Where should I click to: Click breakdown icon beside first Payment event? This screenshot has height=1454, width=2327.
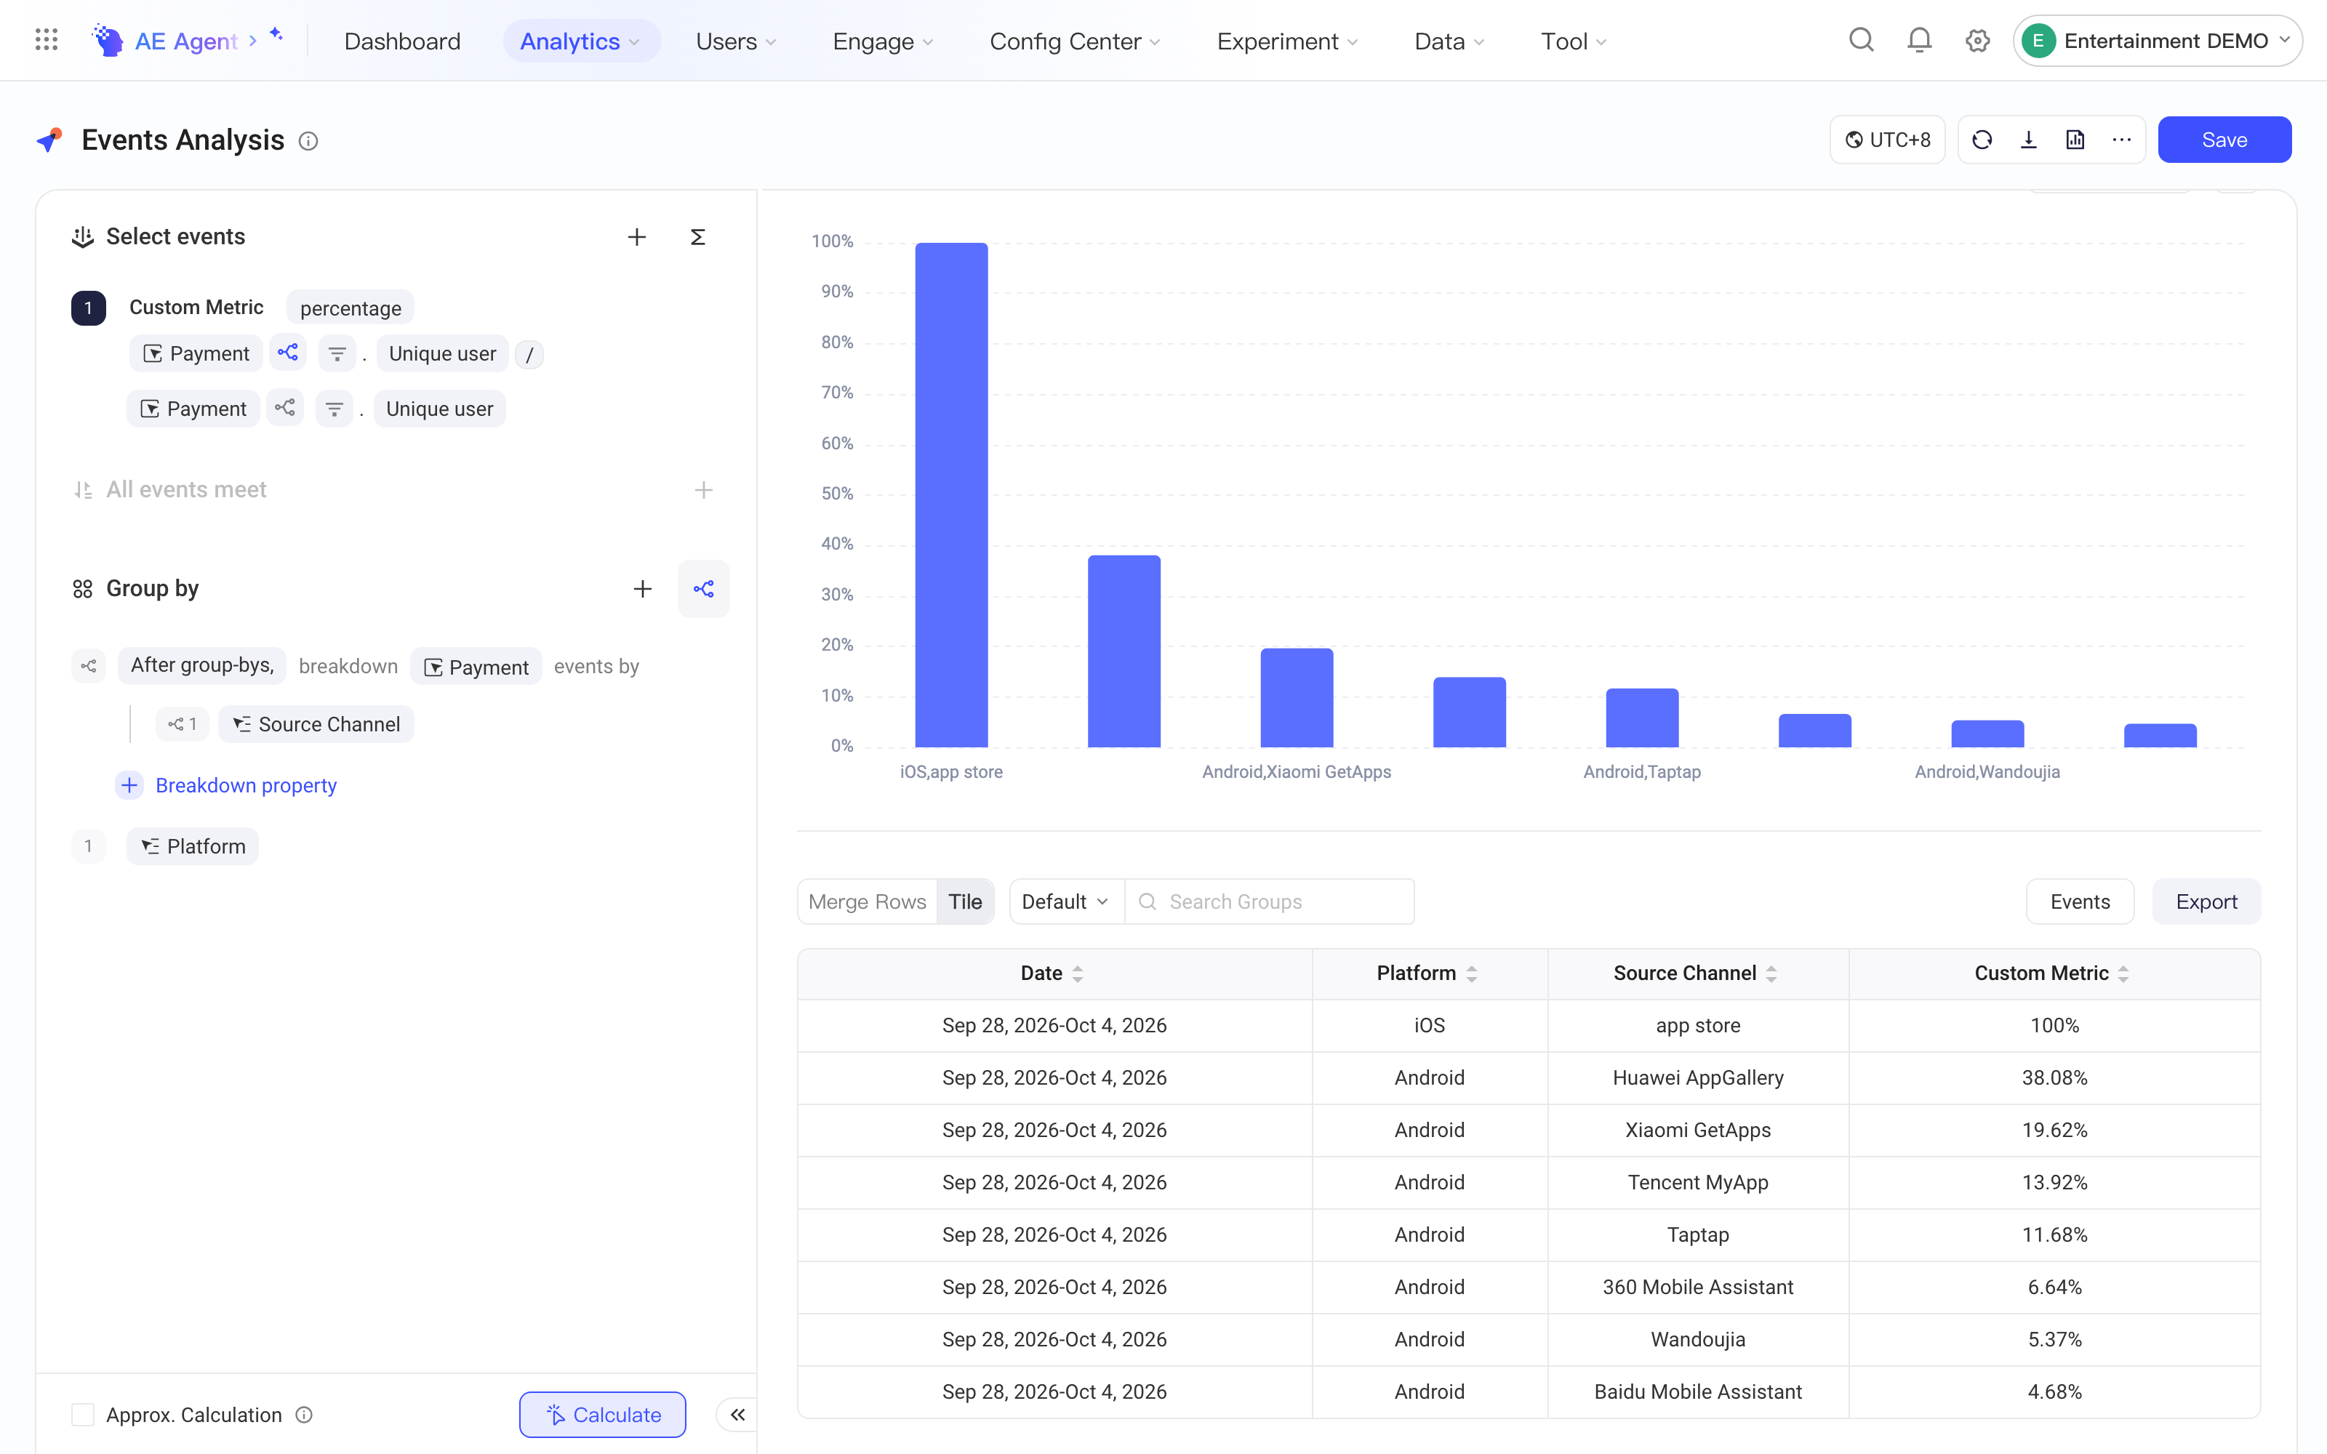click(x=287, y=353)
